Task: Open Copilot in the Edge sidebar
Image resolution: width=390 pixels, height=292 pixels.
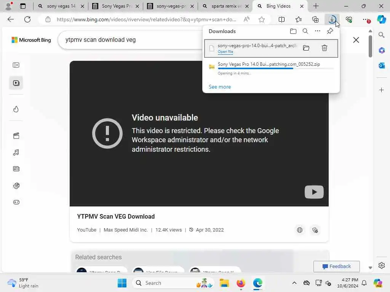Action: click(381, 19)
